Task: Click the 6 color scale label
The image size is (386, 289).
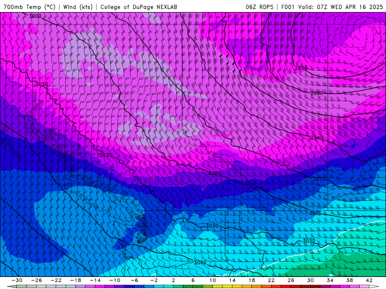Action: point(193,280)
